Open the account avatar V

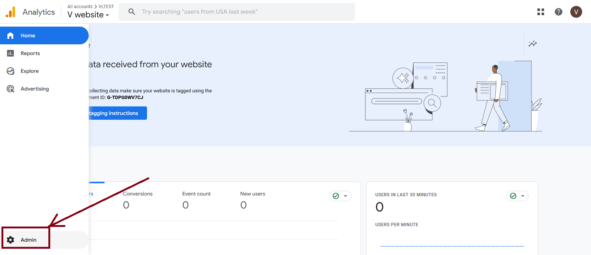tap(576, 12)
